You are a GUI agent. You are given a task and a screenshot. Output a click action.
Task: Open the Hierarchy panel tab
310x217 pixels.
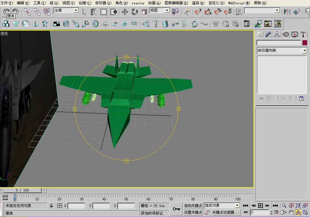[277, 35]
